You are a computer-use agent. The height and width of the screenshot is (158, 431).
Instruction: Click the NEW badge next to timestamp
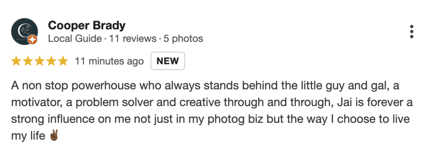click(168, 61)
